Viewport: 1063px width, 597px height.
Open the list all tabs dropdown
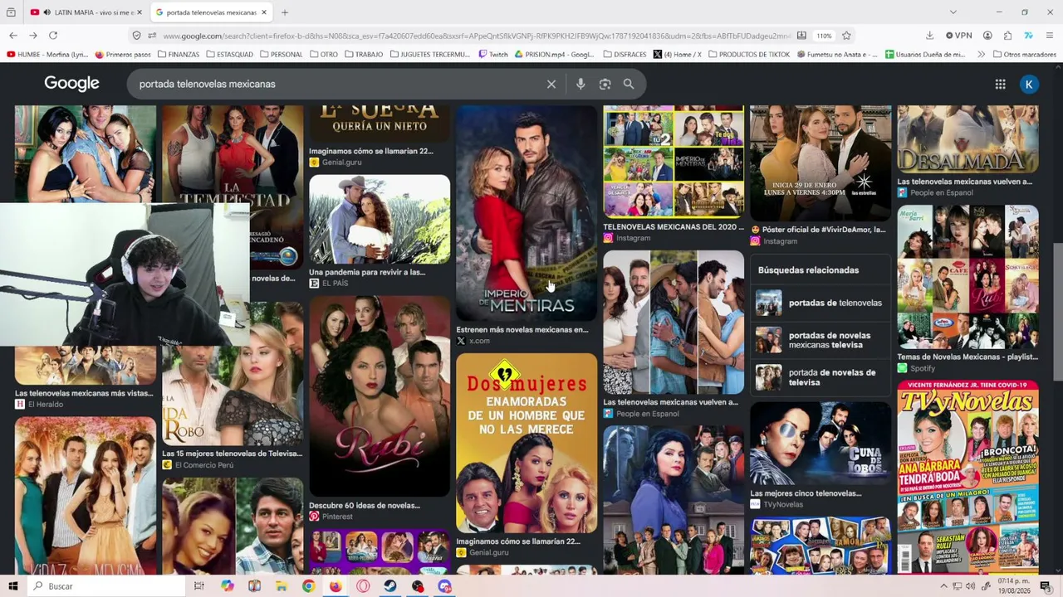pos(953,12)
